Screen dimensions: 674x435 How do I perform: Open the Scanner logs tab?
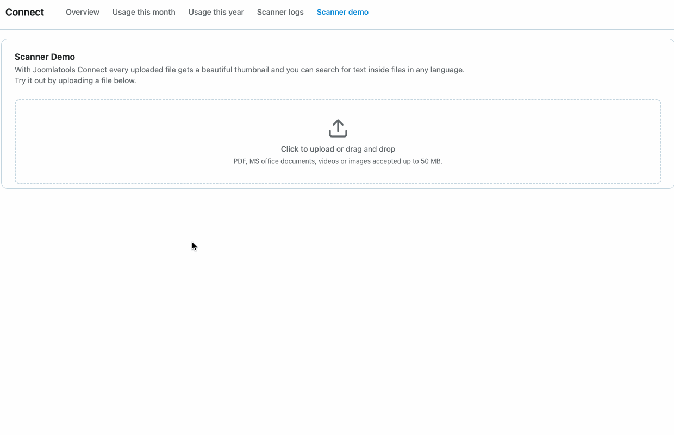280,12
